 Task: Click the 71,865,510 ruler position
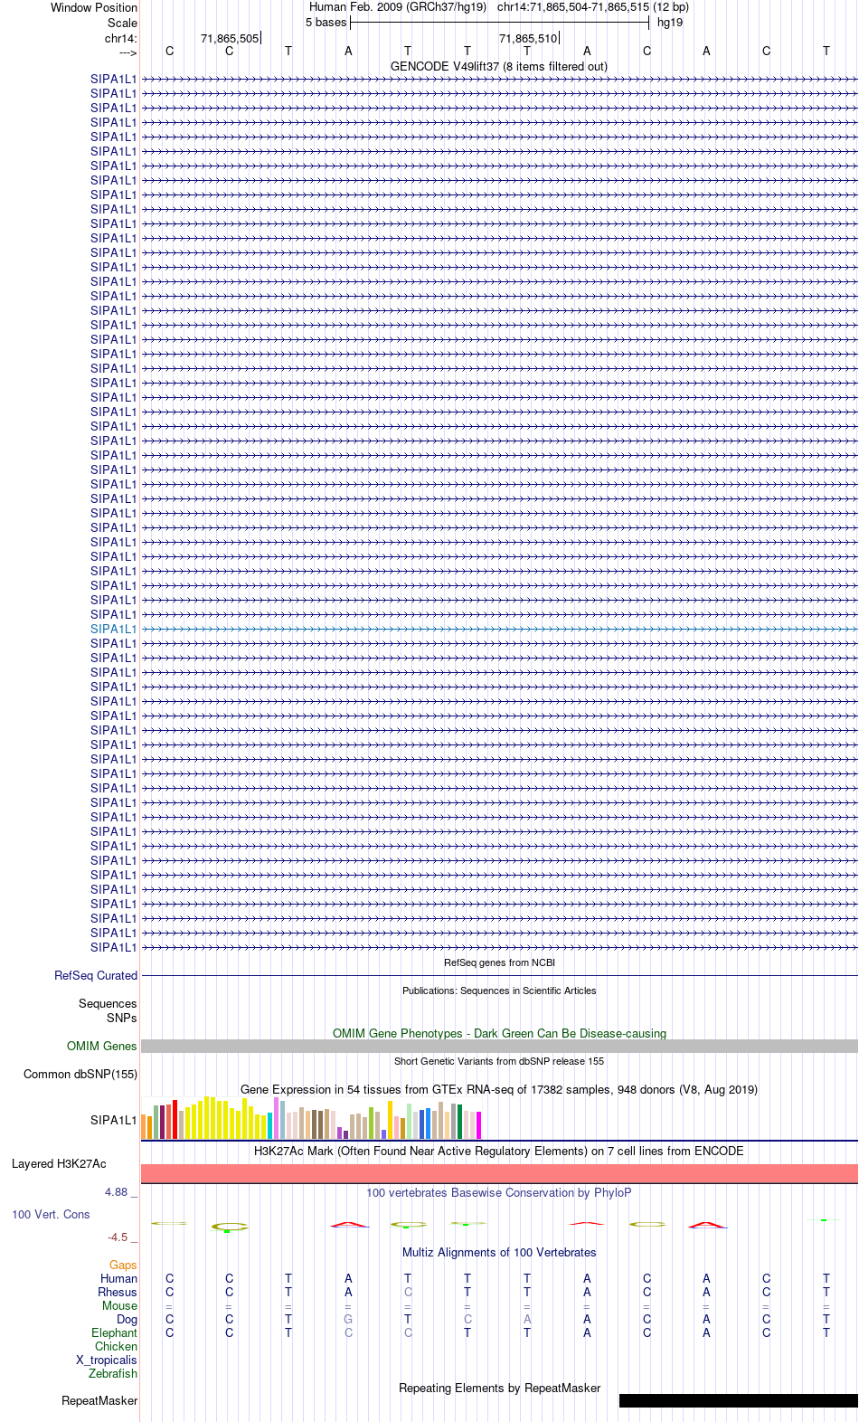(x=528, y=38)
